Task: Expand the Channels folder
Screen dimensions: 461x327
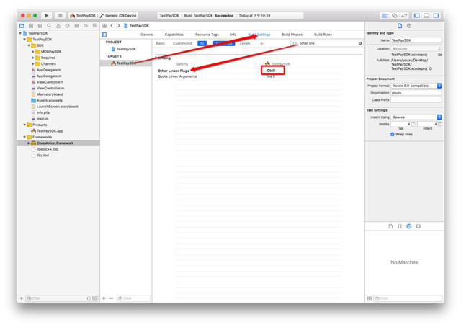Action: [33, 64]
